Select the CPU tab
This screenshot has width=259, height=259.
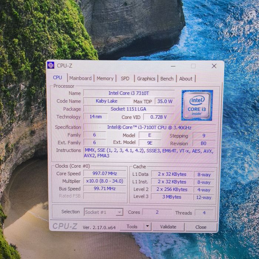[57, 77]
